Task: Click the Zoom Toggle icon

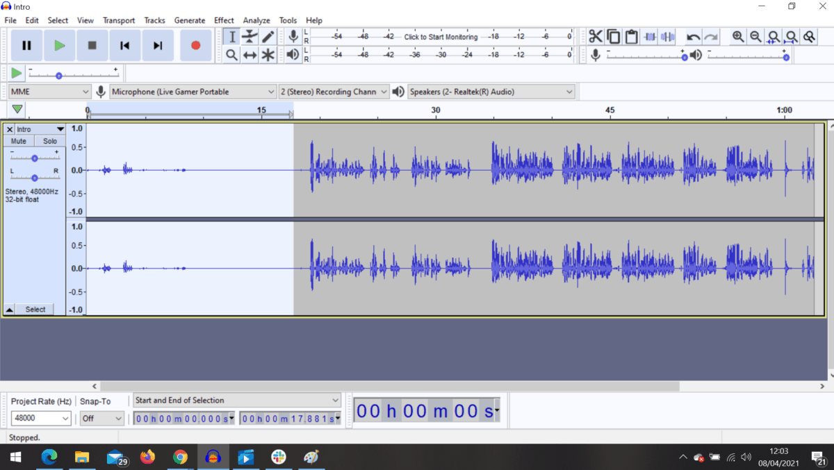Action: [x=810, y=37]
